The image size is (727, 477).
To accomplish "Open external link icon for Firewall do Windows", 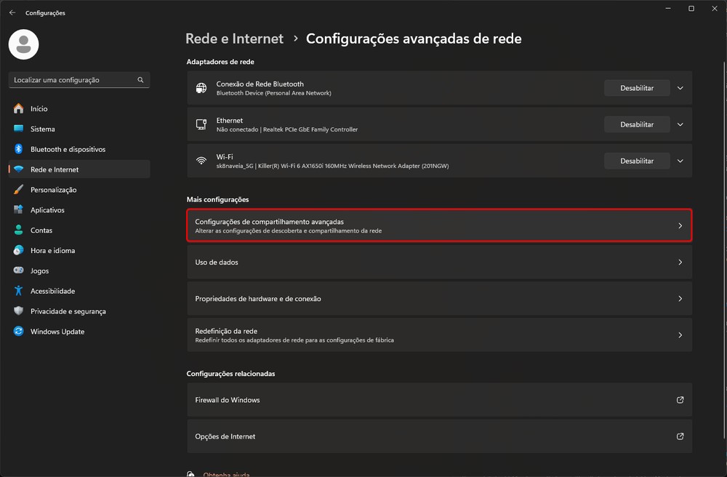I will (x=680, y=400).
